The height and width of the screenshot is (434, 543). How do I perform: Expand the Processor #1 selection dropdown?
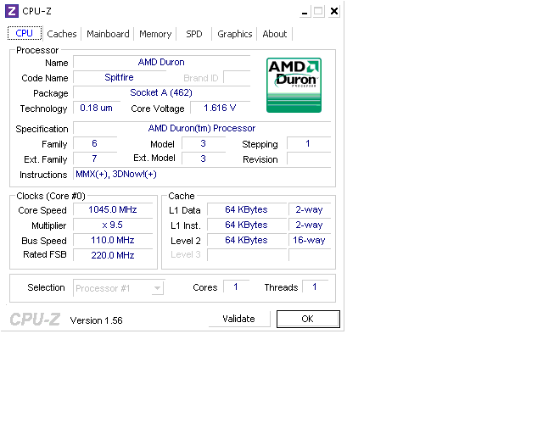[158, 288]
